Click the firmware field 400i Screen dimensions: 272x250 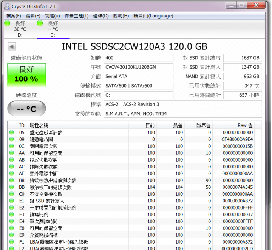(138, 58)
